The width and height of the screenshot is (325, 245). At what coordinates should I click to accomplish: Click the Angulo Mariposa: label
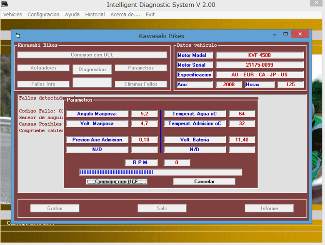point(97,114)
